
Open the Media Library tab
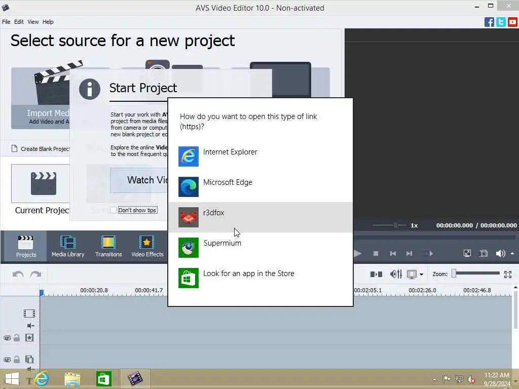68,247
